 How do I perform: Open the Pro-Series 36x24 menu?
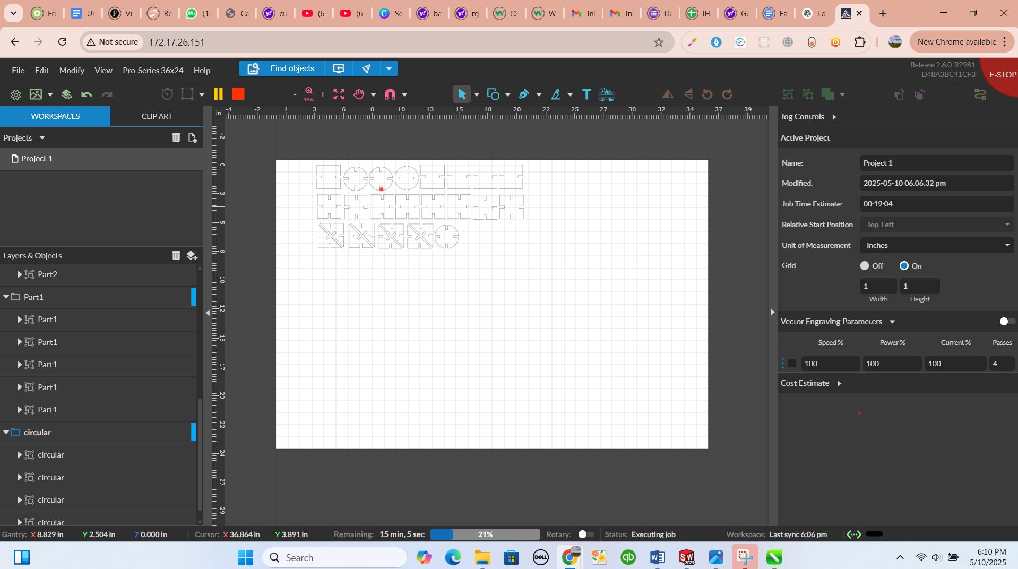[153, 70]
